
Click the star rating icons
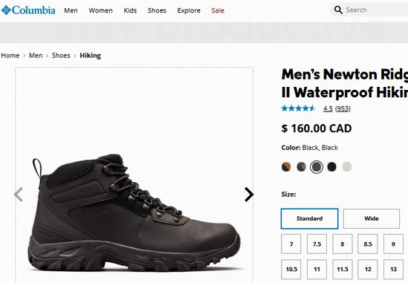(298, 108)
